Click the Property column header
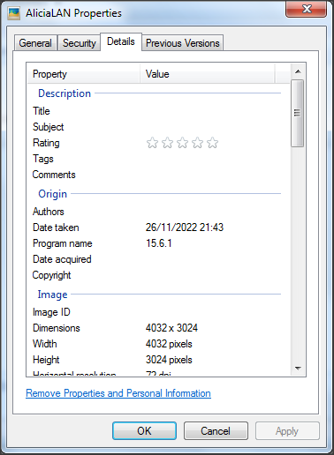 tap(84, 74)
